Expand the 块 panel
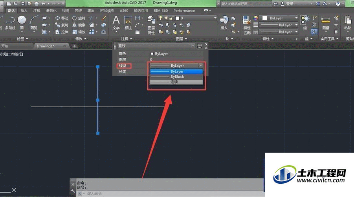Viewport: 354px width, 197px height. (x=229, y=39)
